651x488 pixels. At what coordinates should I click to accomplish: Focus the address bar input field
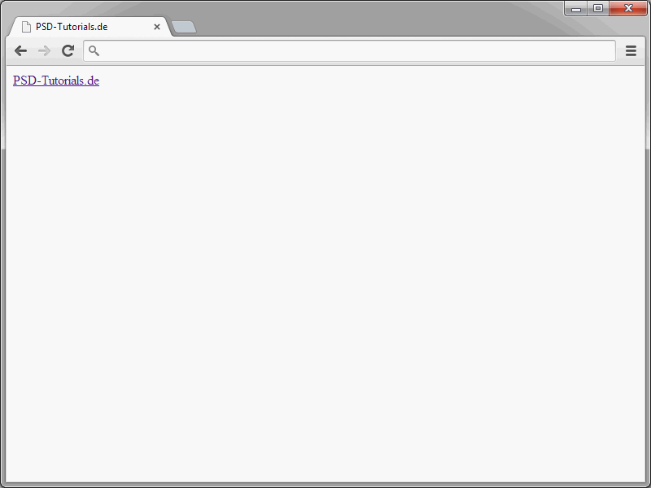[350, 50]
